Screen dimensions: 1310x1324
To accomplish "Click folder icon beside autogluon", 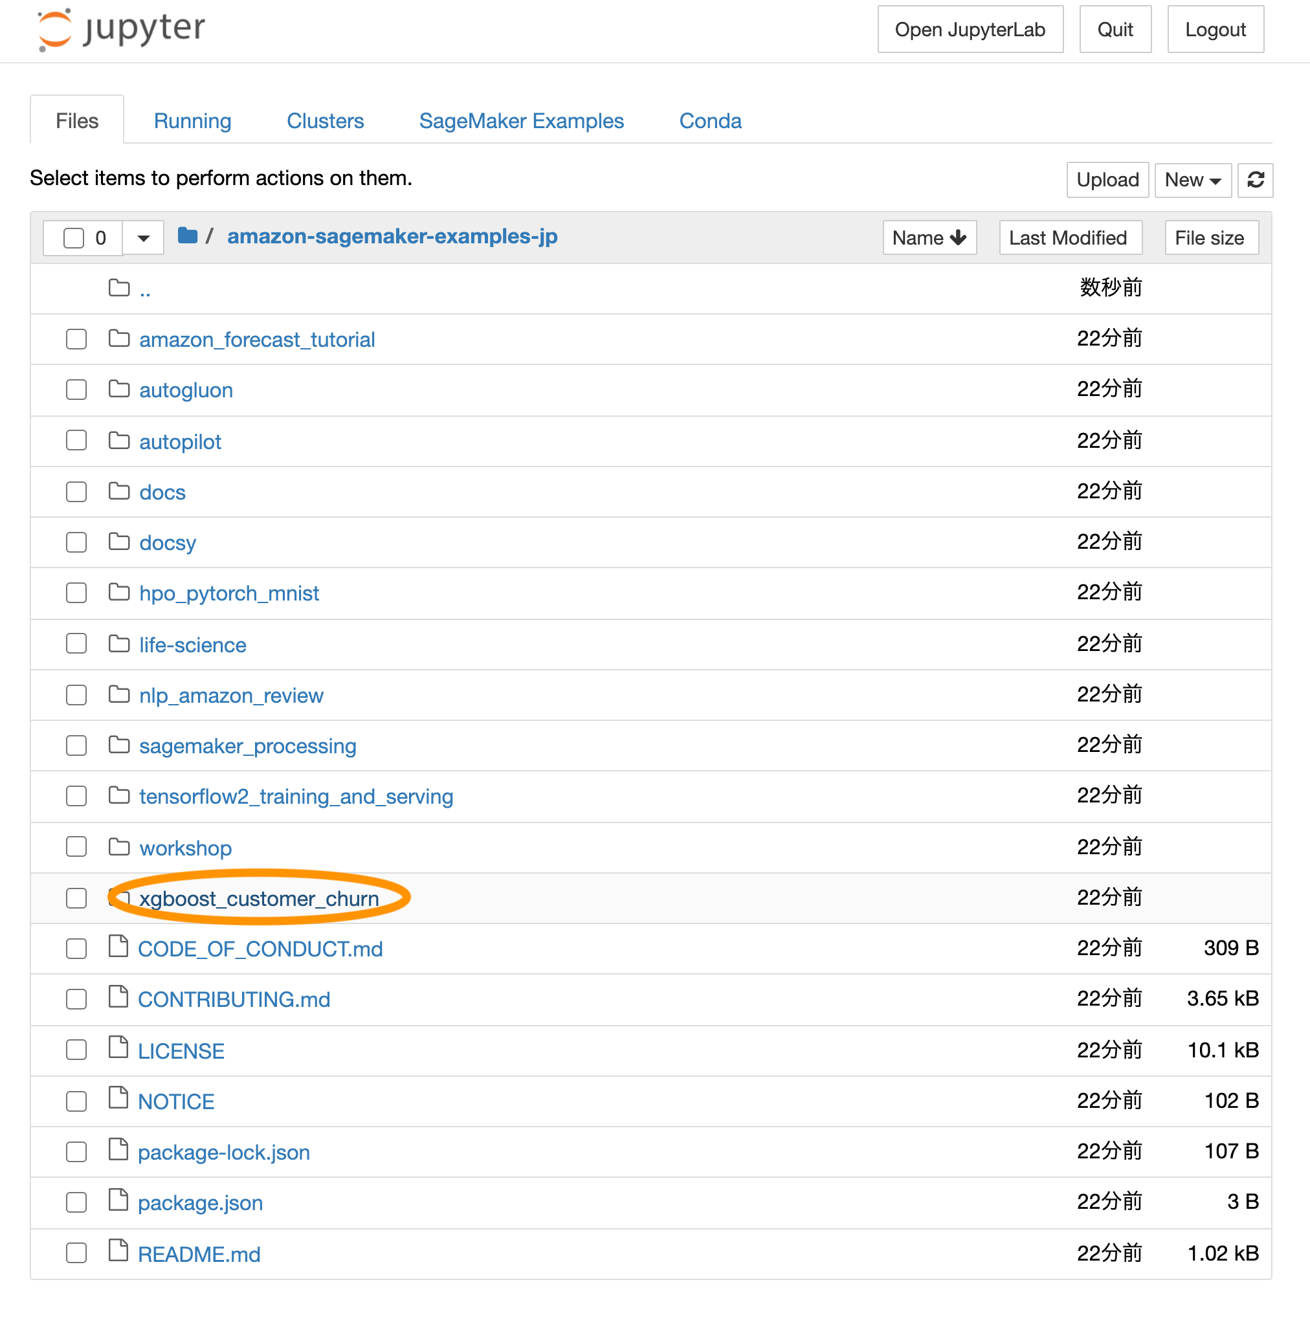I will tap(119, 390).
